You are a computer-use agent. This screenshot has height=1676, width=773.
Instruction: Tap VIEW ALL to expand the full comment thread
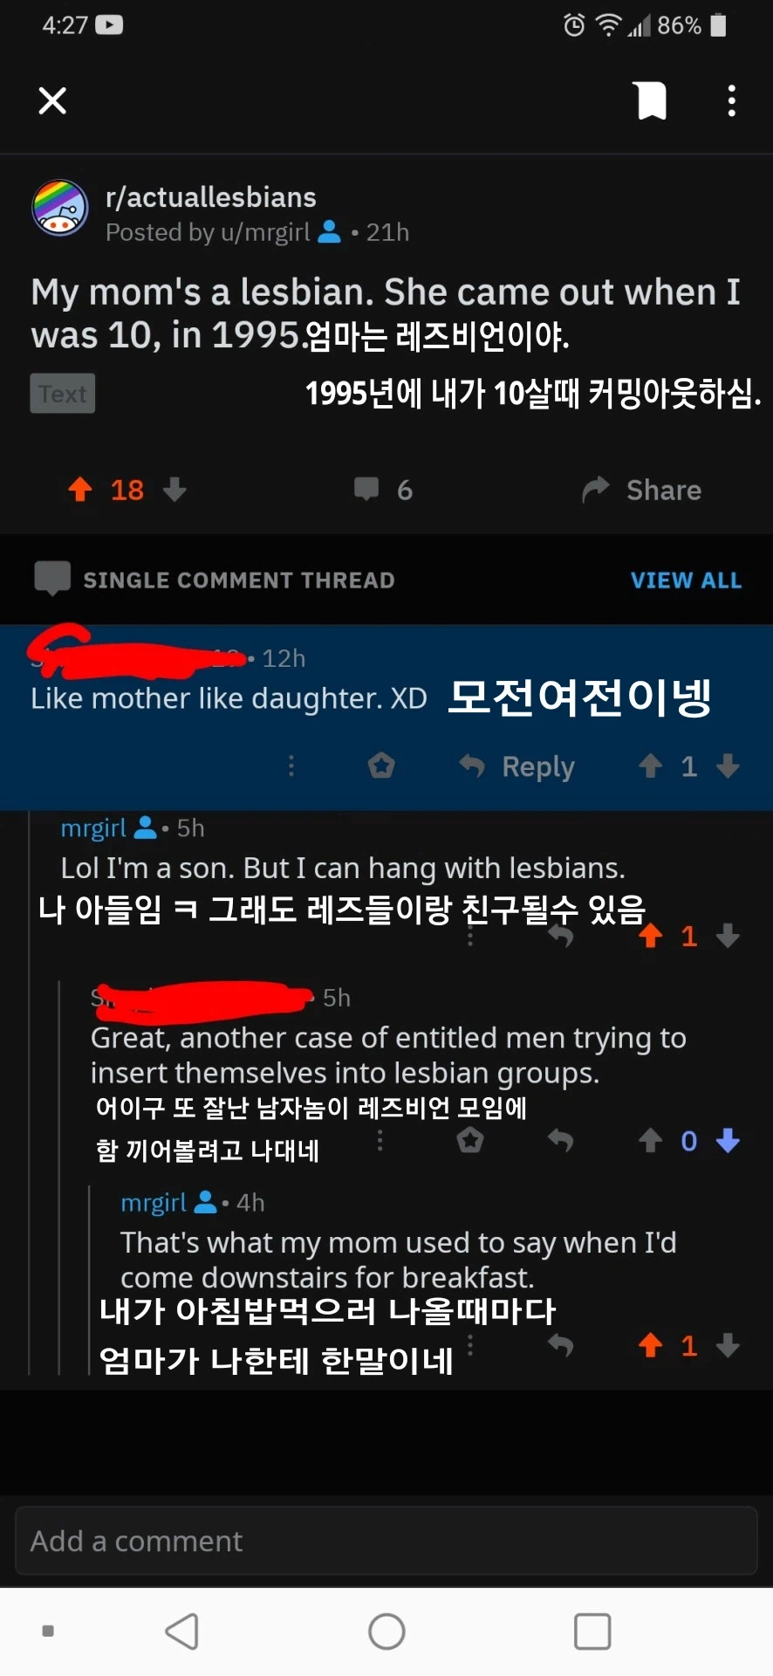(x=686, y=580)
